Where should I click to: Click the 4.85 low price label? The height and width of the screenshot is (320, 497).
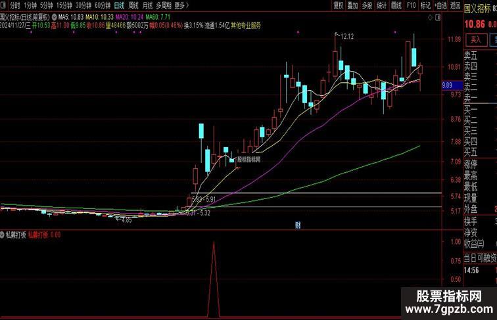[126, 220]
